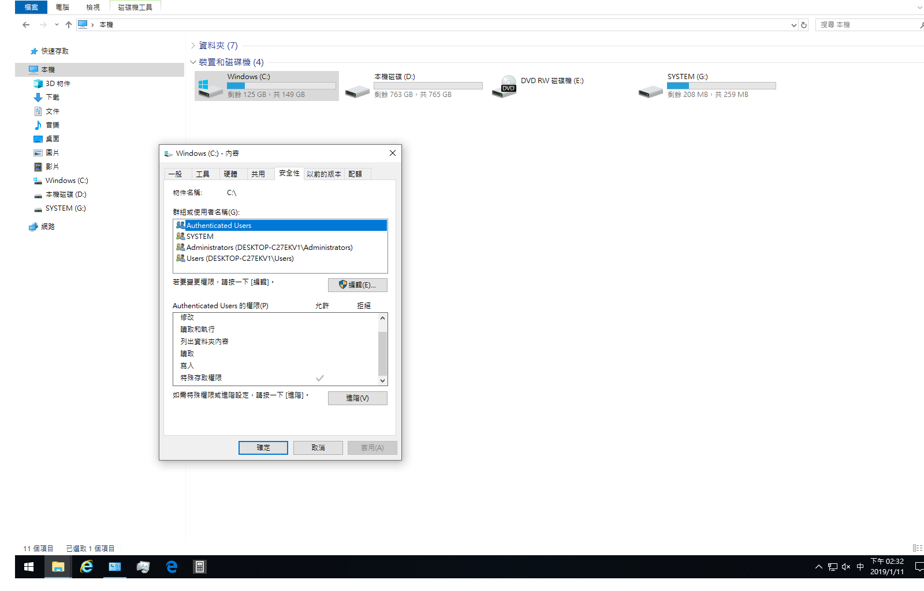Screen dimensions: 924x591
Task: Open the network tray icon
Action: pyautogui.click(x=832, y=567)
